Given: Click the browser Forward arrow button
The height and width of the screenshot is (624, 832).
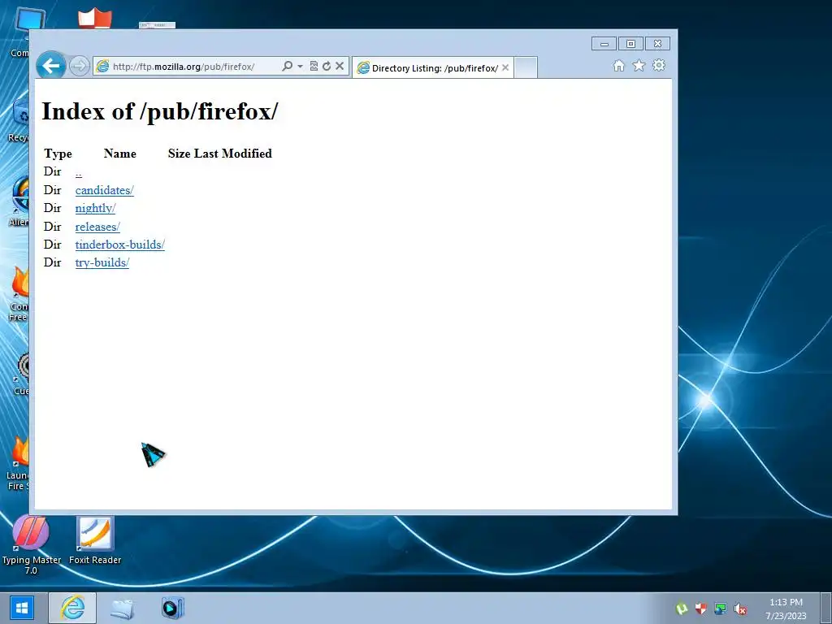Looking at the screenshot, I should 79,67.
